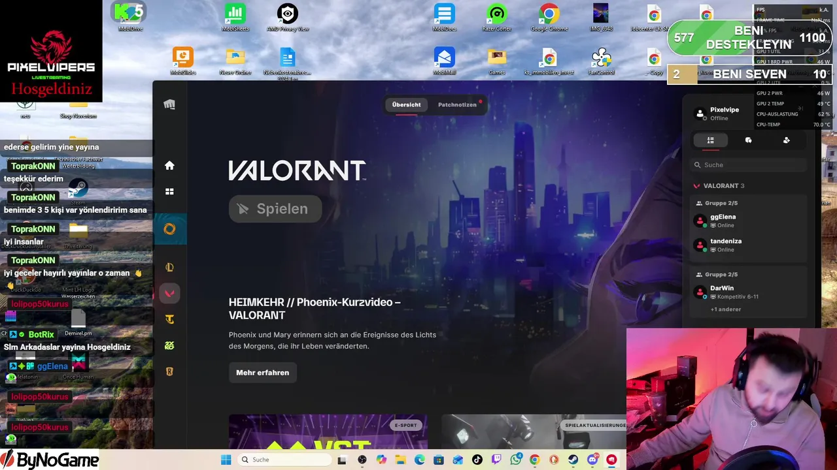Open the SPIELAKTUALISIERUNG news card
Screen dimensions: 837x470
pos(534,431)
